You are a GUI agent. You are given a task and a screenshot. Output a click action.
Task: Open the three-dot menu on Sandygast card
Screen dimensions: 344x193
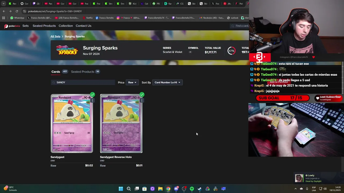[x=92, y=100]
